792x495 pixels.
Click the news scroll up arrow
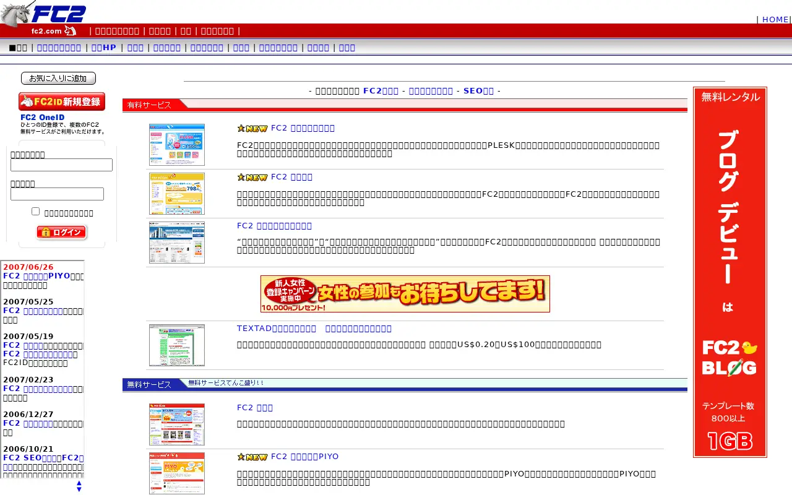point(79,483)
